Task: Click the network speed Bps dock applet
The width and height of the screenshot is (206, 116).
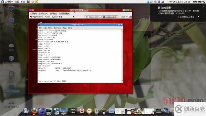Action: [x=73, y=111]
